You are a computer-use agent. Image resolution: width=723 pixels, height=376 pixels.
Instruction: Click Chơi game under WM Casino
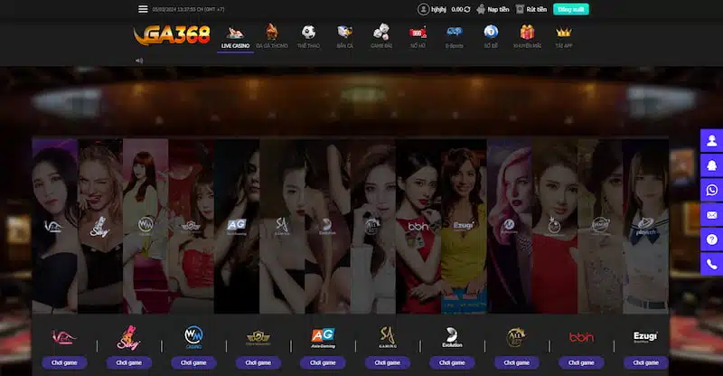pyautogui.click(x=193, y=362)
